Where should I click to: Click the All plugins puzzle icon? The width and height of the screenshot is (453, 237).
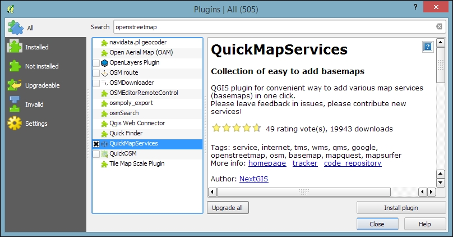[x=16, y=28]
